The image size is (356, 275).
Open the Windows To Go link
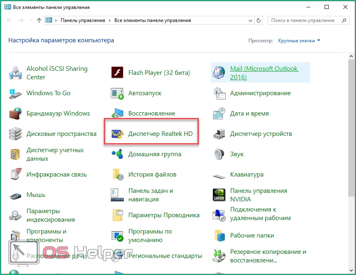(x=48, y=93)
